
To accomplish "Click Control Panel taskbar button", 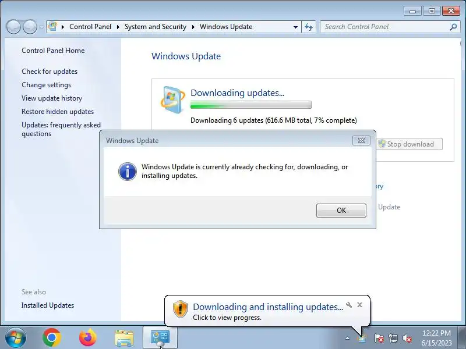I will click(160, 338).
